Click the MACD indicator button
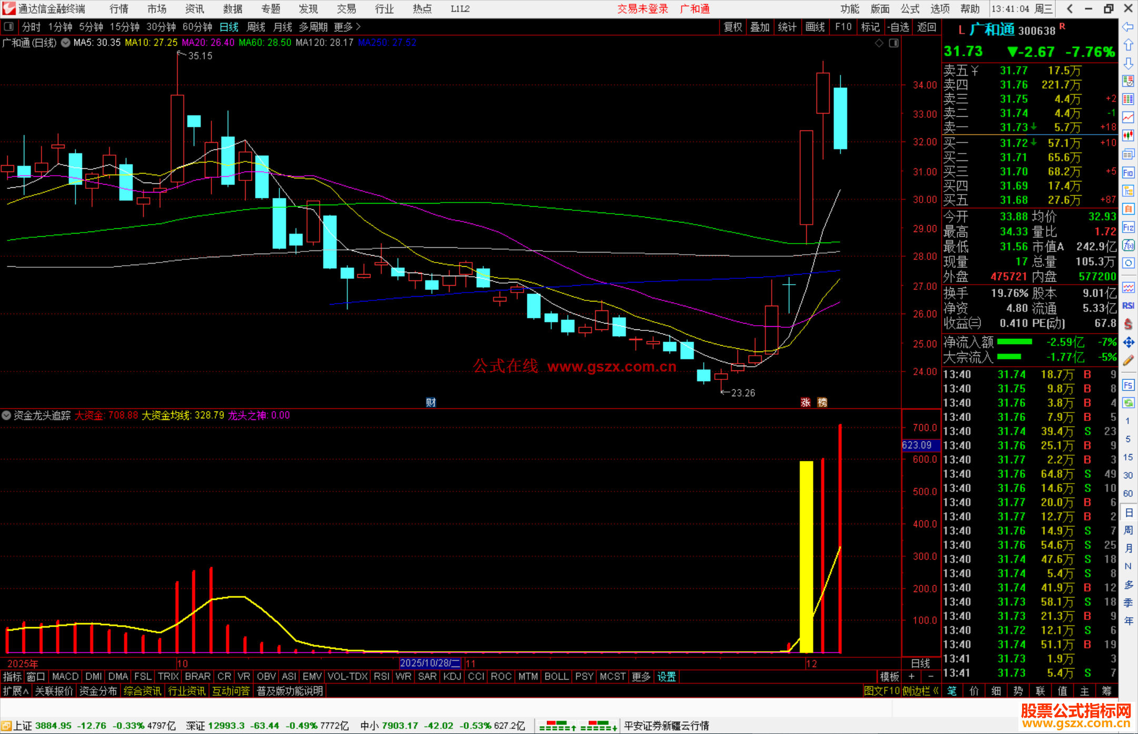 [65, 677]
